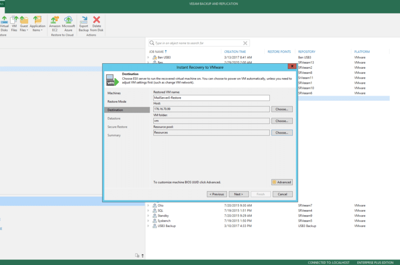Viewport: 400px width, 265px height.
Task: Click the Resource pool field
Action: (211, 132)
